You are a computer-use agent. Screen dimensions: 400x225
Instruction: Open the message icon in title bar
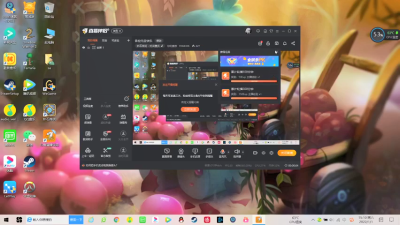258,31
